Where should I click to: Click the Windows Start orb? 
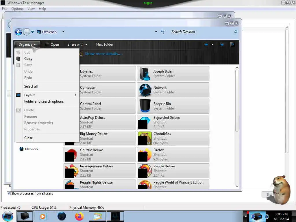(x=8, y=216)
